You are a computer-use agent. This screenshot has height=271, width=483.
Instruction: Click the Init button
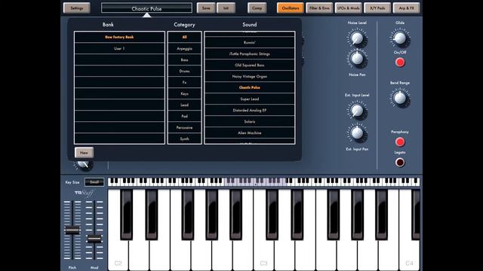click(226, 8)
